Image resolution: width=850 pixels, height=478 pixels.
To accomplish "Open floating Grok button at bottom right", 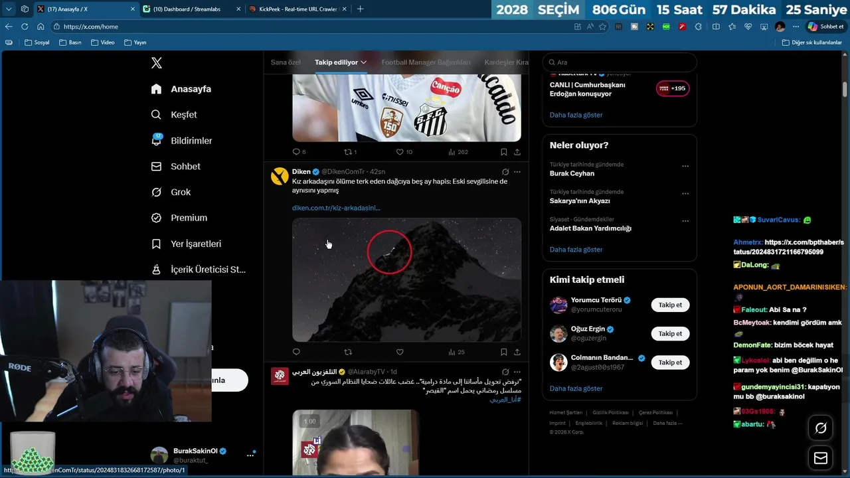I will (821, 428).
